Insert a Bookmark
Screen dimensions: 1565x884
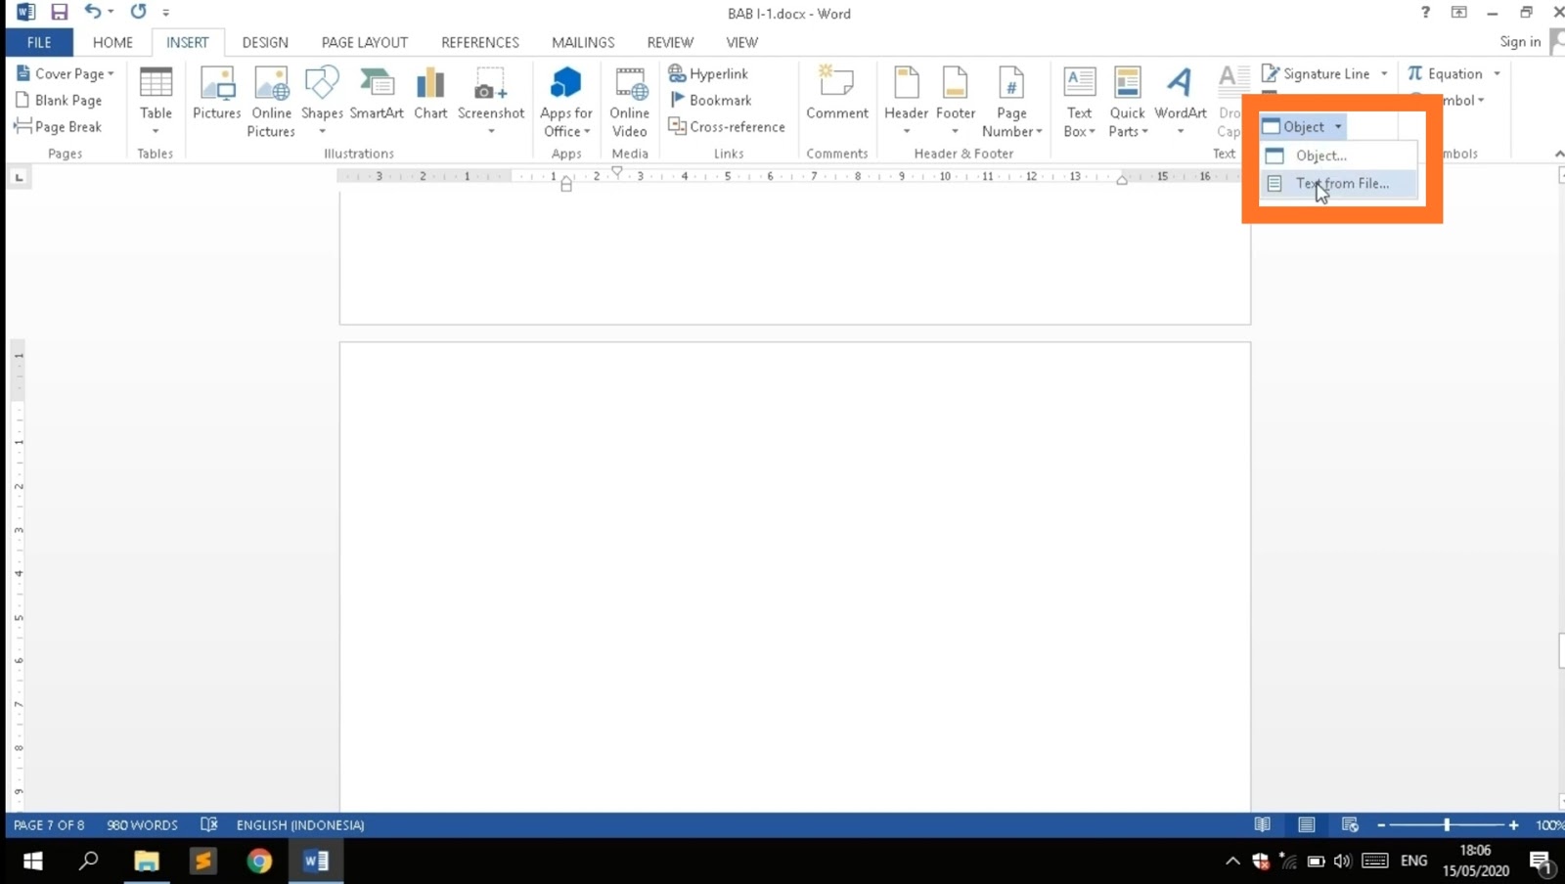point(711,100)
